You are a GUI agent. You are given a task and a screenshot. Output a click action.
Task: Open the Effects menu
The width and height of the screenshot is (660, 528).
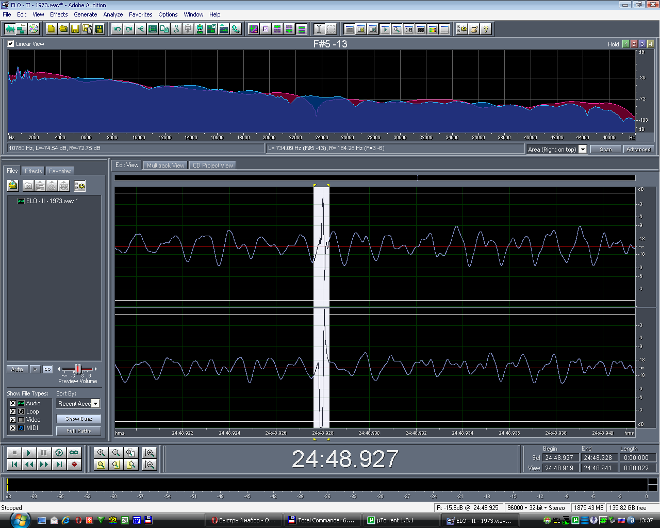pyautogui.click(x=59, y=14)
